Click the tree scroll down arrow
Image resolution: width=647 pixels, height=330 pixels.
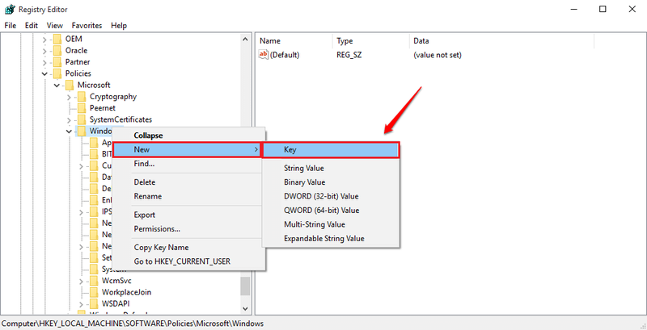coord(245,307)
